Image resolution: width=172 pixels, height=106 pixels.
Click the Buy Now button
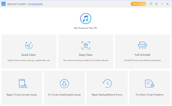point(138,4)
